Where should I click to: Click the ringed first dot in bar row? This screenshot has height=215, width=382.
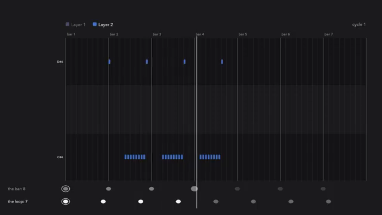[x=66, y=189]
